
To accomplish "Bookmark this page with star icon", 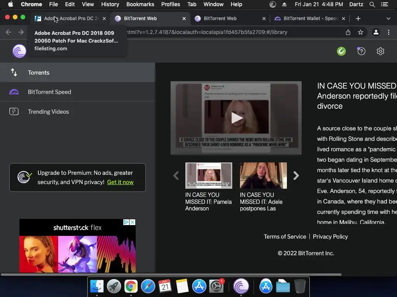I will [361, 32].
